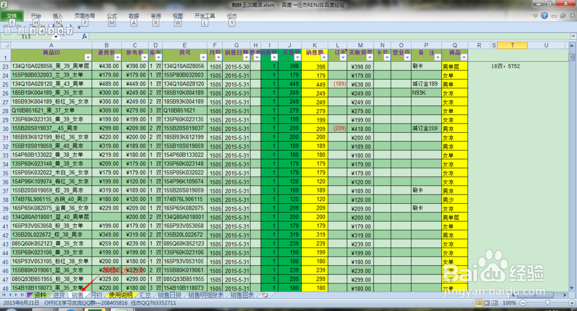The image size is (577, 311).
Task: Select cell 减订金209 in remarks column
Action: click(x=426, y=129)
